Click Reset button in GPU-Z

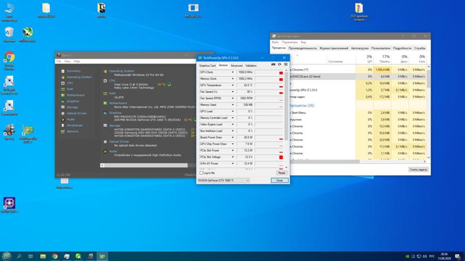pos(281,173)
